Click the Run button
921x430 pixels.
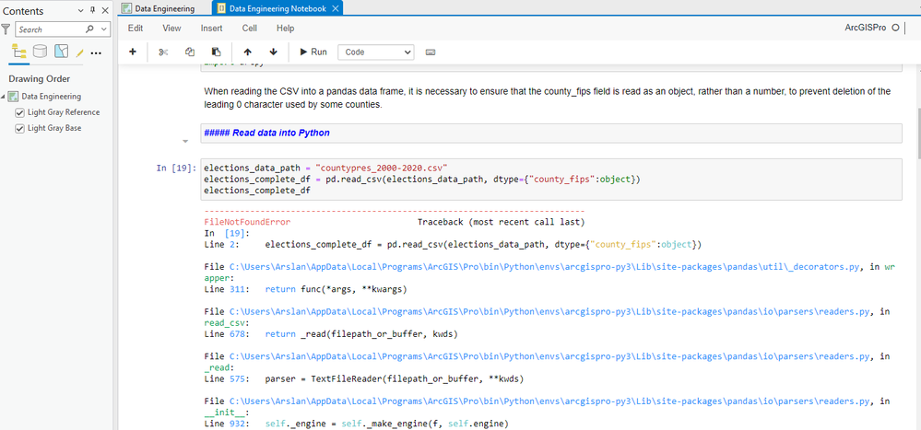pos(313,52)
